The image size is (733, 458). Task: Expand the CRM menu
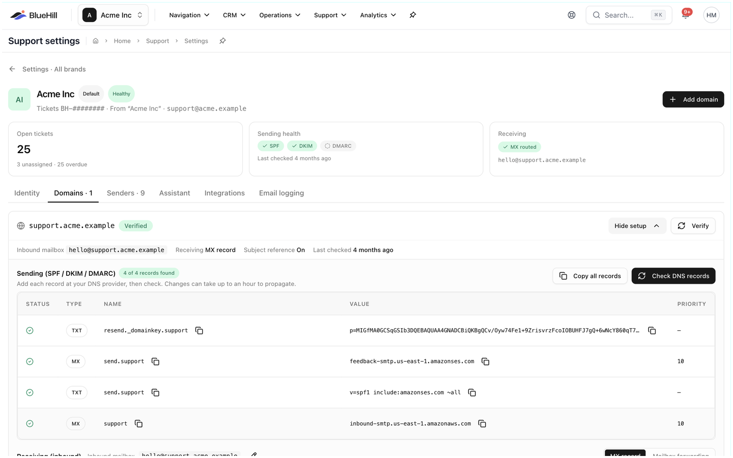coord(234,15)
